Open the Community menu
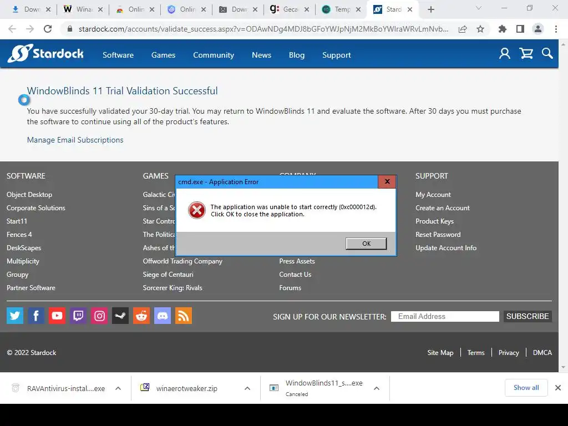568x426 pixels. (x=214, y=55)
